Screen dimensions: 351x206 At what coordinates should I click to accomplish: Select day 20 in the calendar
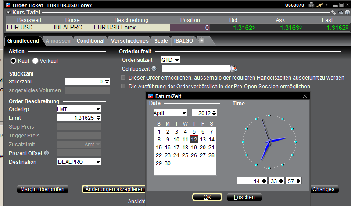[x=203, y=148]
